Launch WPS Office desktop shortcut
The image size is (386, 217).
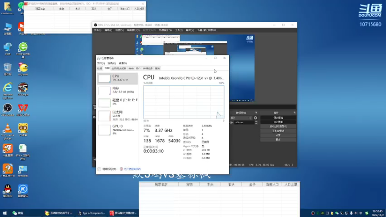[x=23, y=110]
